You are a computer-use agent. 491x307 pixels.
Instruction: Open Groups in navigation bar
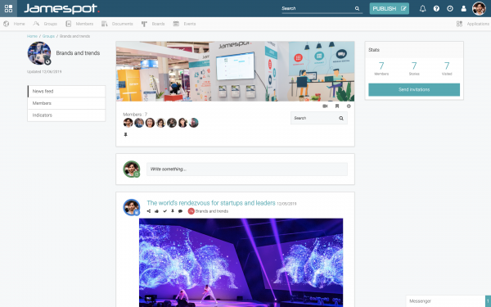pos(45,24)
